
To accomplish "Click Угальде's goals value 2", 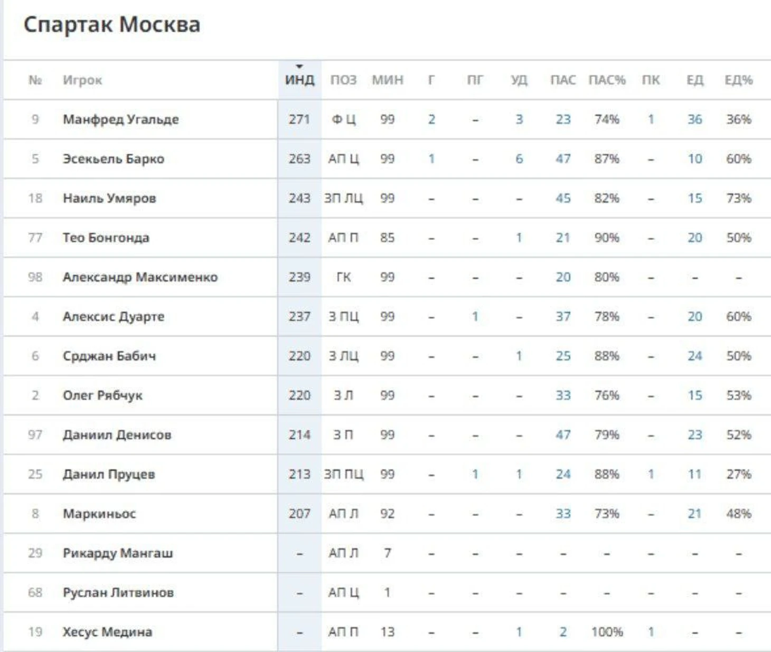I will click(431, 119).
